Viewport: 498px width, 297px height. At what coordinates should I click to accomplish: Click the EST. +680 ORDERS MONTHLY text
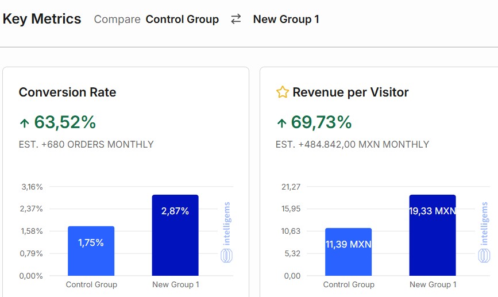(x=86, y=145)
